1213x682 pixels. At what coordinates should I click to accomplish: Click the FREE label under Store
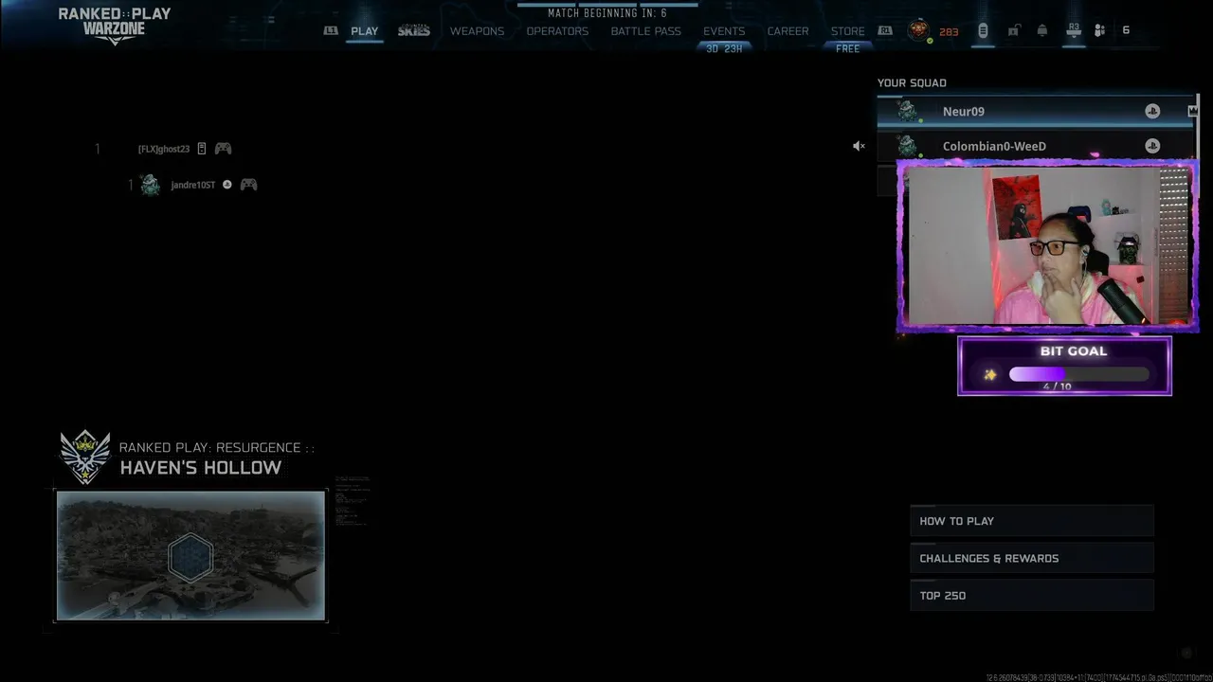pyautogui.click(x=848, y=48)
